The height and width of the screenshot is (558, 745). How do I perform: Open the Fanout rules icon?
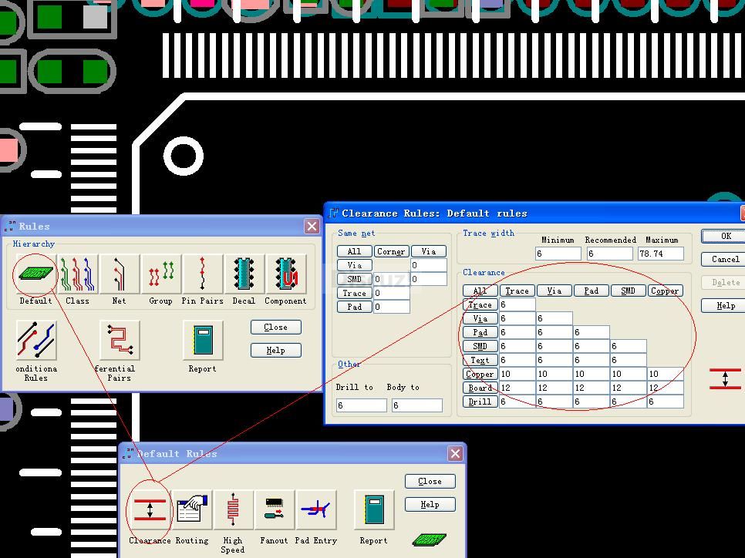point(274,510)
